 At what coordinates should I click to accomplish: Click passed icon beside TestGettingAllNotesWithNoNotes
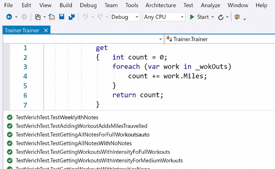(10, 143)
